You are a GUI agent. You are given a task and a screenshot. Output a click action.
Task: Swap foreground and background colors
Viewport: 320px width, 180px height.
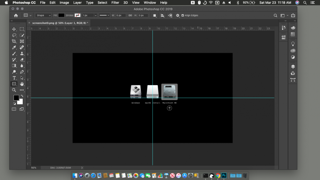pos(22,96)
